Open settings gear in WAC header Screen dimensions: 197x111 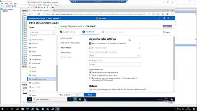(168, 18)
